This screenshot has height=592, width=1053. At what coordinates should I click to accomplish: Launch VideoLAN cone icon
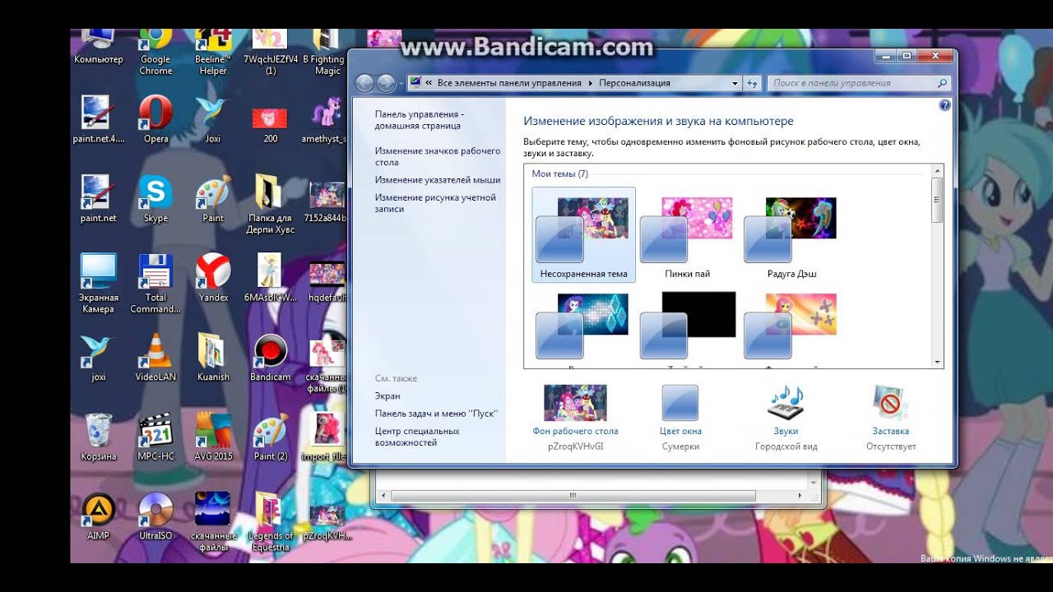(155, 358)
